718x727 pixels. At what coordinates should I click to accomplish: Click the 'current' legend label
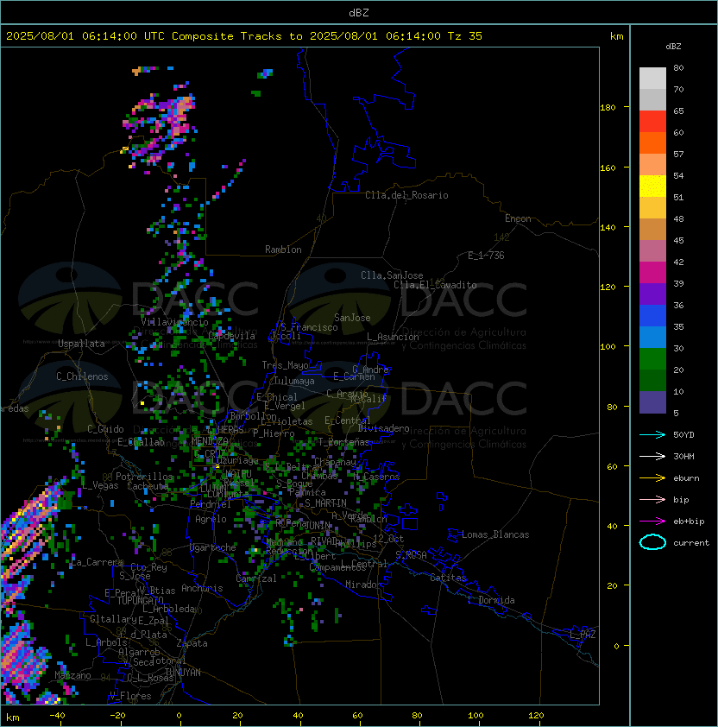click(x=691, y=543)
